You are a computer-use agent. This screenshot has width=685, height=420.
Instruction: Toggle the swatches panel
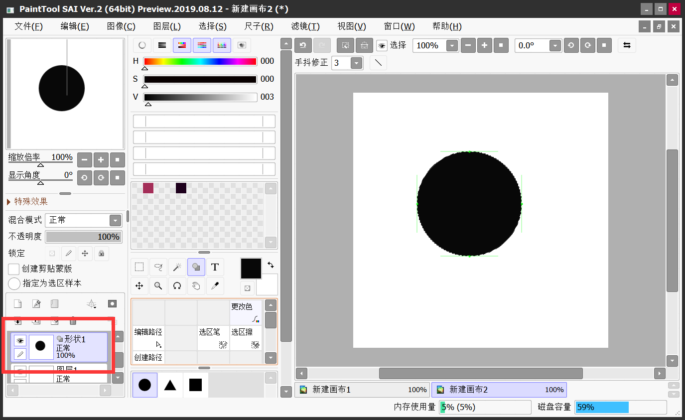click(222, 45)
